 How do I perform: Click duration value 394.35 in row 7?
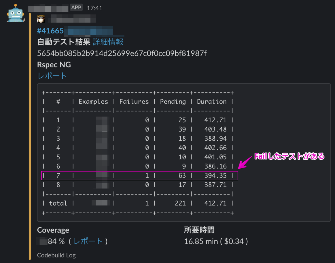pos(215,176)
